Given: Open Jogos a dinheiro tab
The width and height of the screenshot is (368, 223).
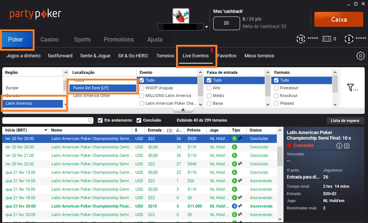Looking at the screenshot, I should tap(23, 56).
